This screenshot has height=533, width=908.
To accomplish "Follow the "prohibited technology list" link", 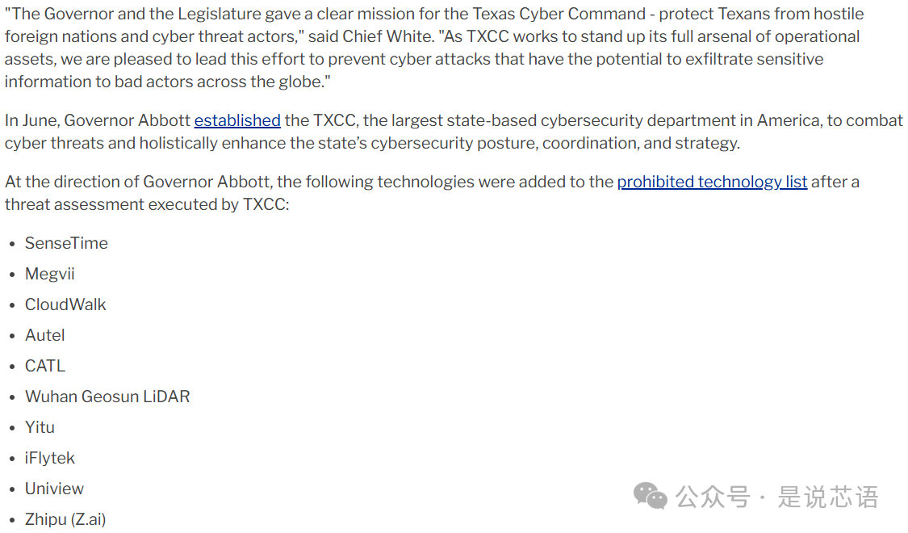I will point(712,182).
